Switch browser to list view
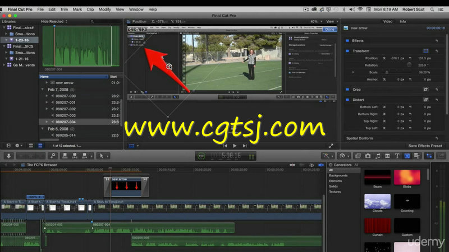The width and height of the screenshot is (449, 252). click(x=40, y=146)
